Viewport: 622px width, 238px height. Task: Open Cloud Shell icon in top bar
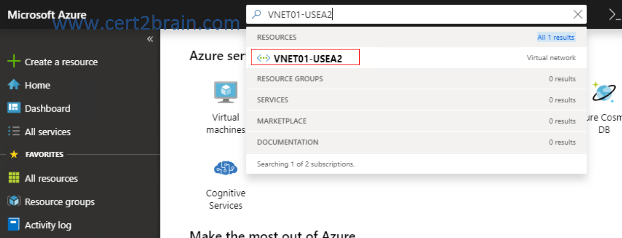point(615,15)
